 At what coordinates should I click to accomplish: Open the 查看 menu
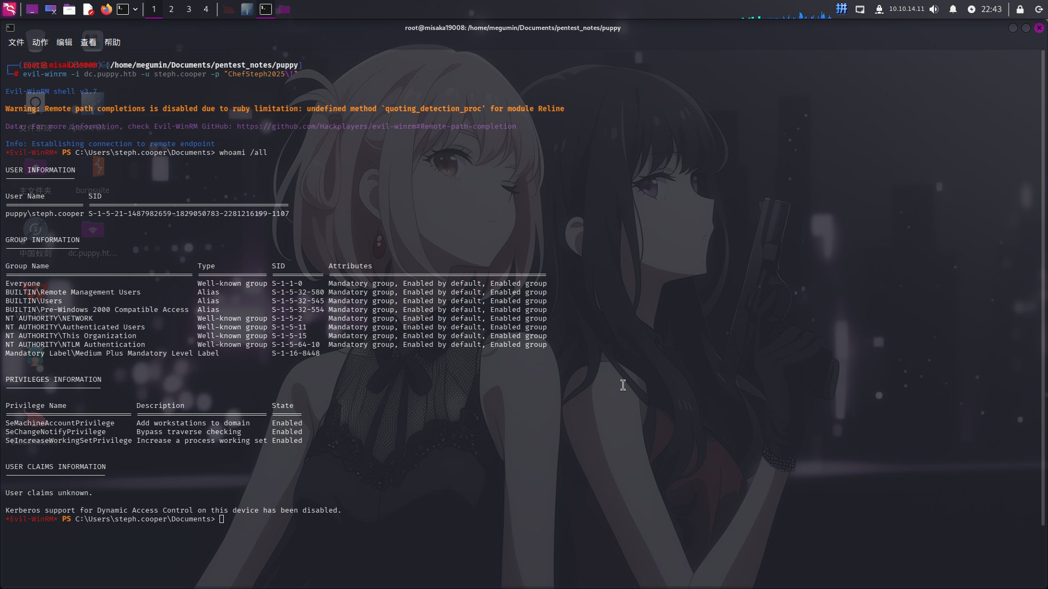pyautogui.click(x=88, y=43)
